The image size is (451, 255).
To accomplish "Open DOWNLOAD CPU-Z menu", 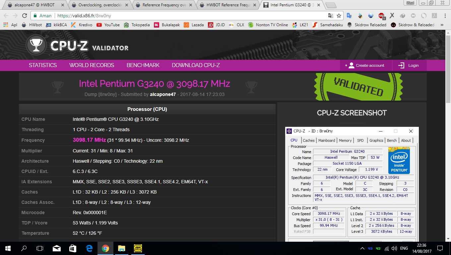I will pyautogui.click(x=196, y=65).
